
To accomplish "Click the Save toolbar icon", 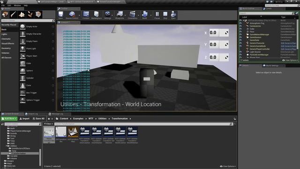I will 60,15.
